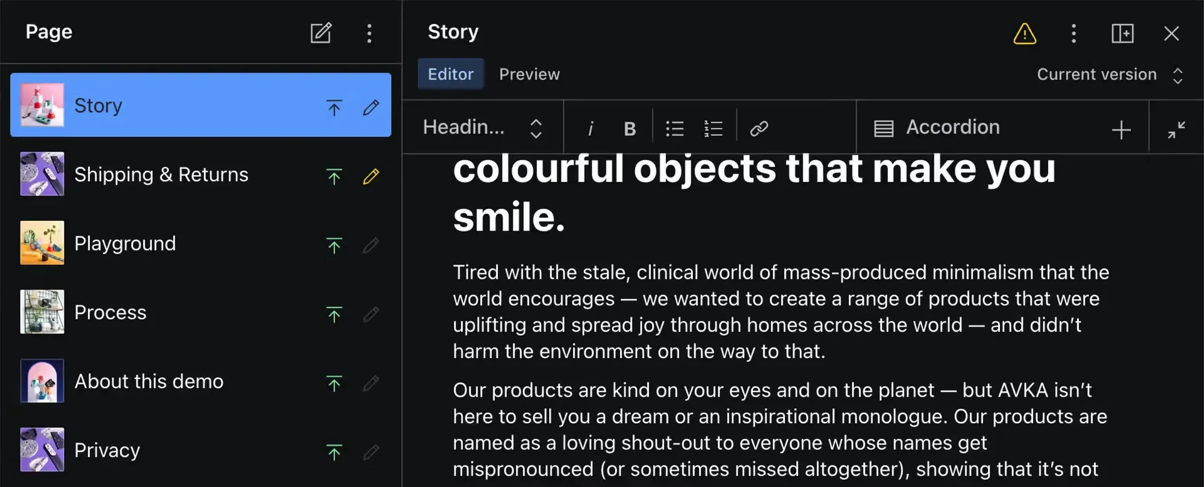This screenshot has width=1204, height=487.
Task: Select the Story page in list
Action: point(200,105)
